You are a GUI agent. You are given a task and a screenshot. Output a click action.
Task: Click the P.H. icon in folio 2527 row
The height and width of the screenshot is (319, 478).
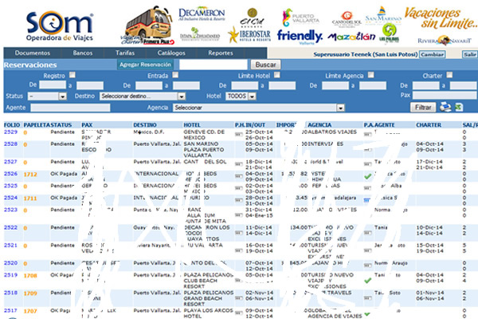[x=239, y=164]
